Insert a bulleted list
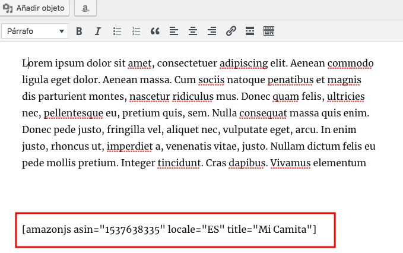 117,31
